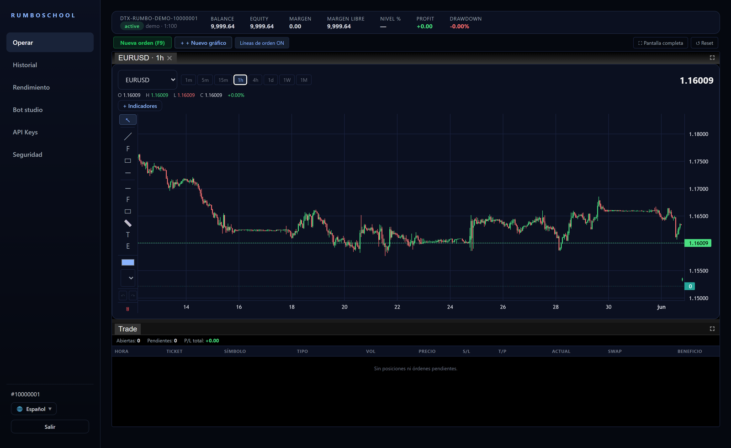Select the E drawing tool
This screenshot has width=731, height=448.
128,246
